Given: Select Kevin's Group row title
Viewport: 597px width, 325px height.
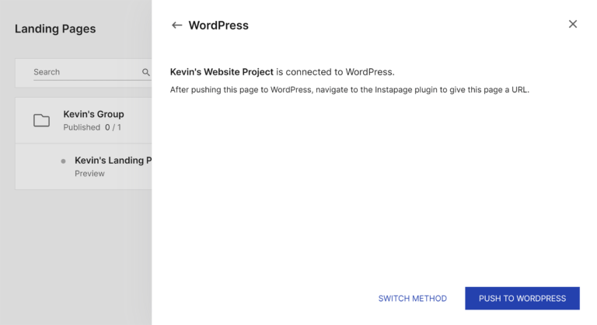Looking at the screenshot, I should [93, 114].
